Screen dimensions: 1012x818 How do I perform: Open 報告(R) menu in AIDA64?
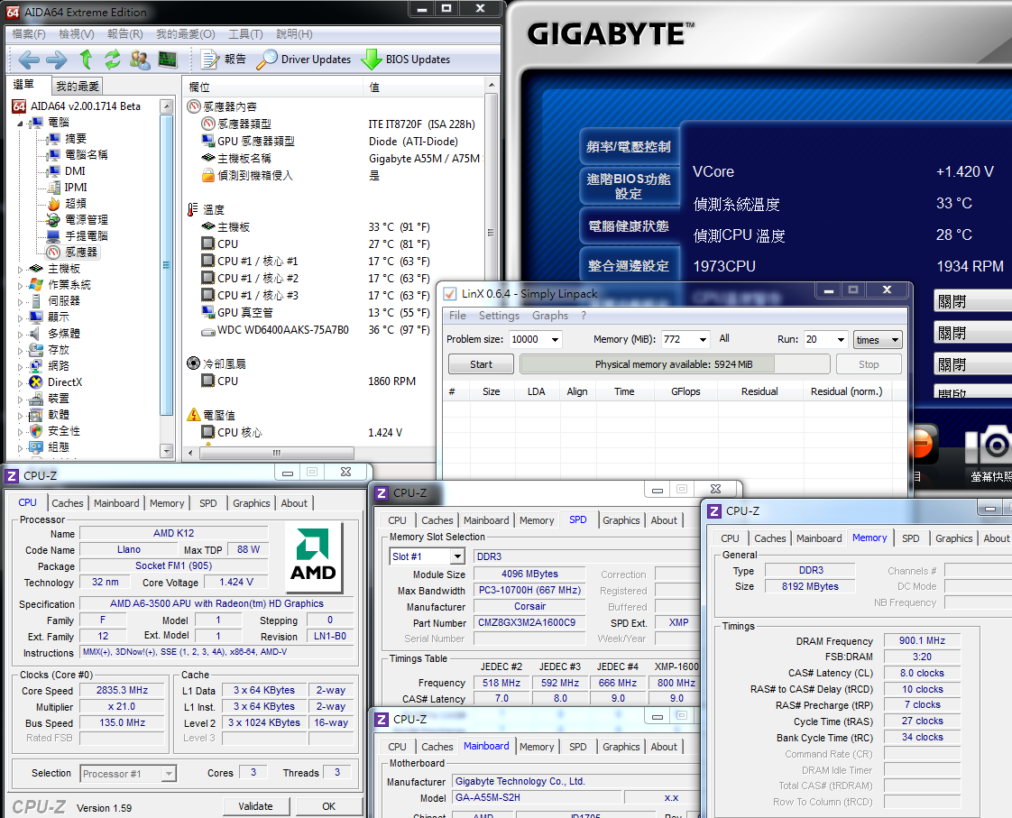click(125, 33)
